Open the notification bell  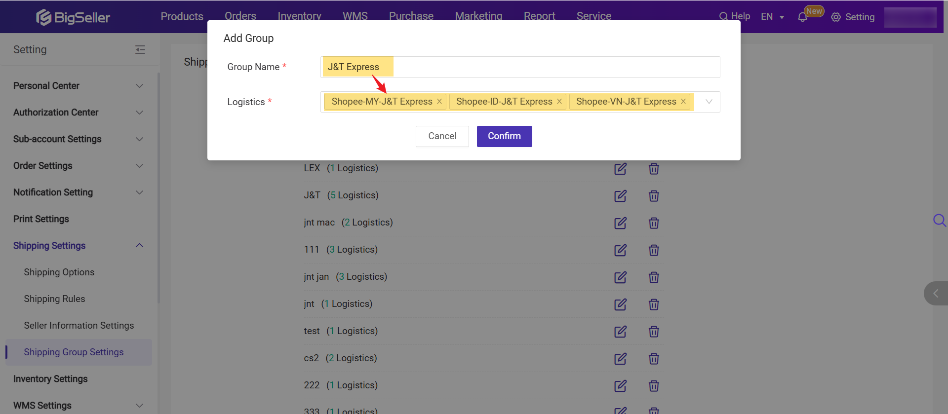pos(802,17)
